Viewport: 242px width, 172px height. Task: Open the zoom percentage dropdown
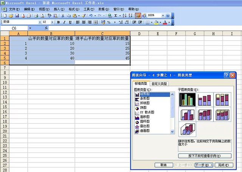tap(163, 15)
